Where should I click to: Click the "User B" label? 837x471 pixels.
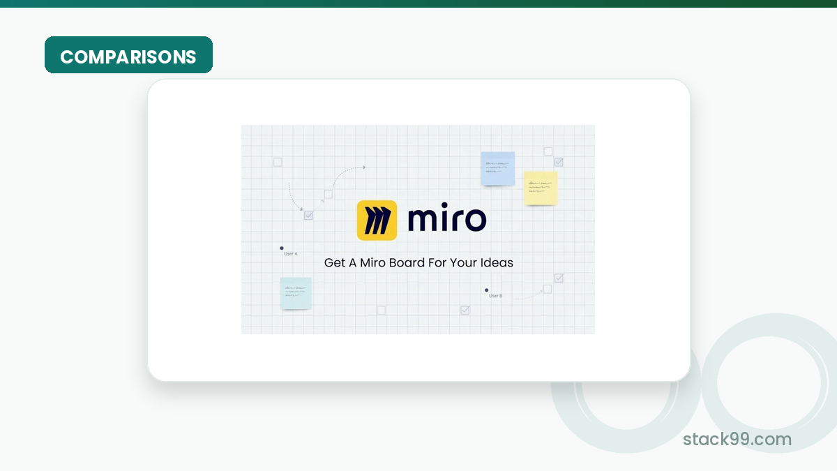[495, 296]
